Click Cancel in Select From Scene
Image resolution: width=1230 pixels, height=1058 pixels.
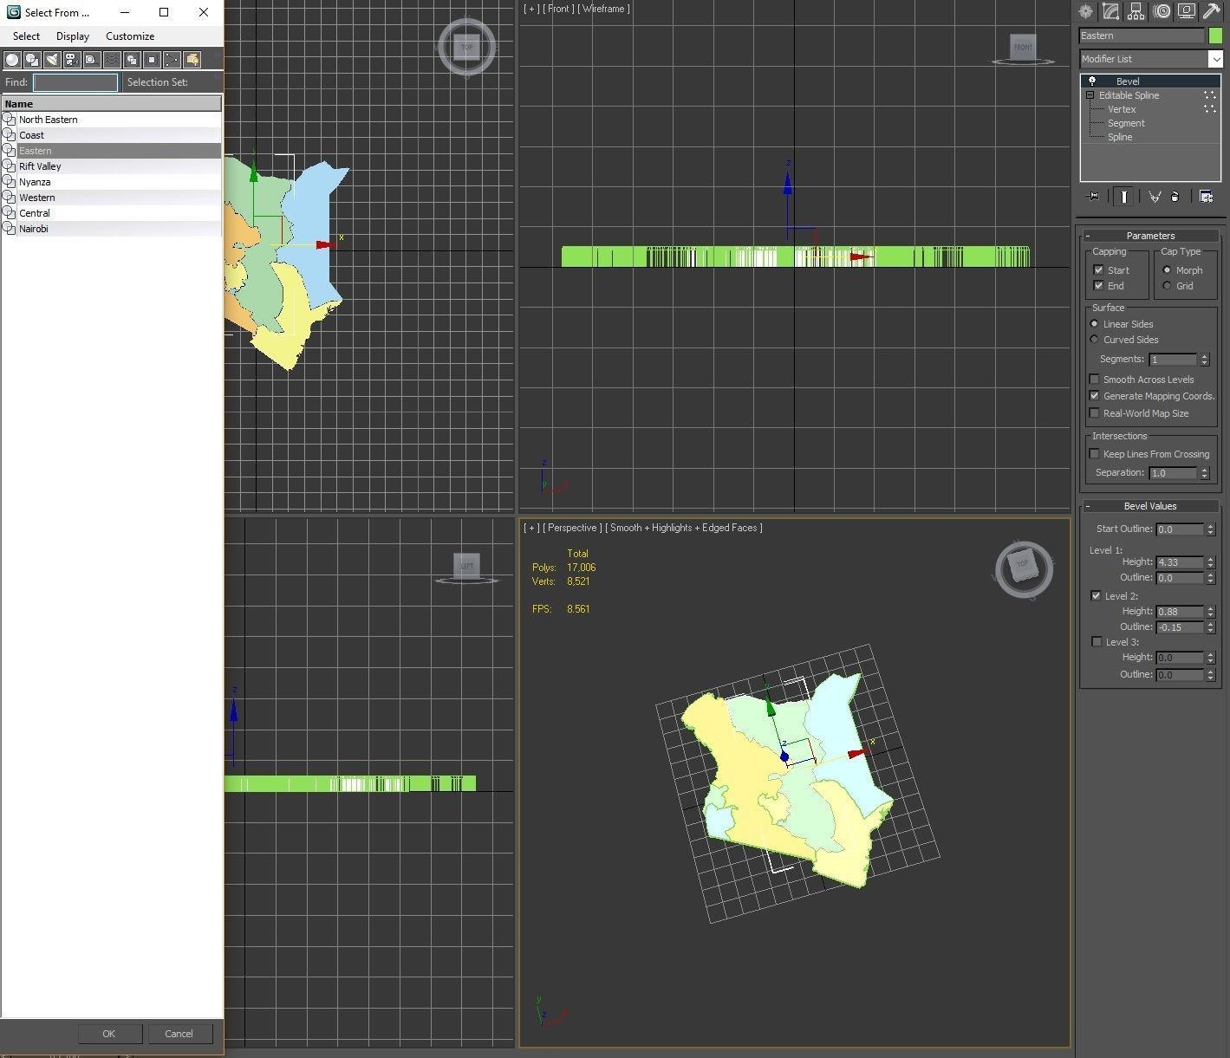[x=179, y=1034]
